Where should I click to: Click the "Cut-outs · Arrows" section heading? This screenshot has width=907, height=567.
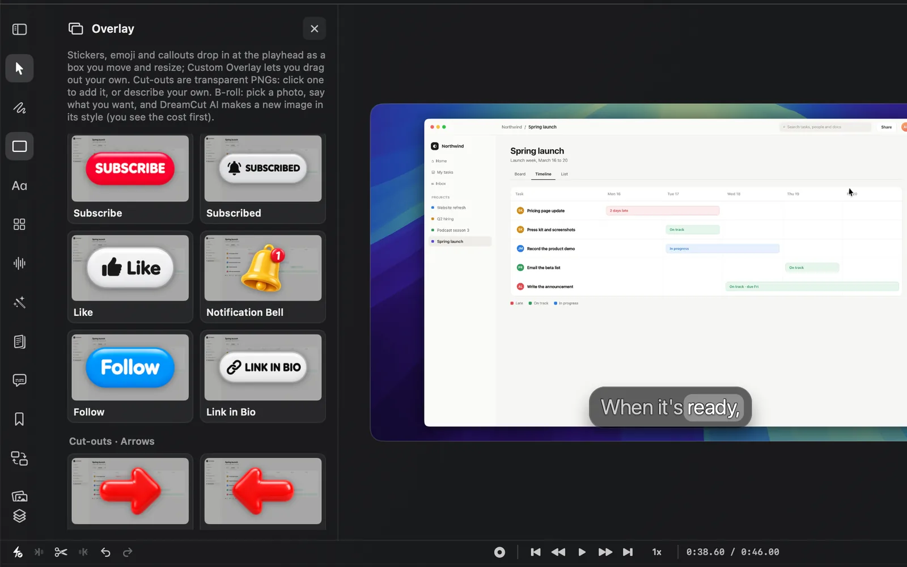tap(112, 441)
